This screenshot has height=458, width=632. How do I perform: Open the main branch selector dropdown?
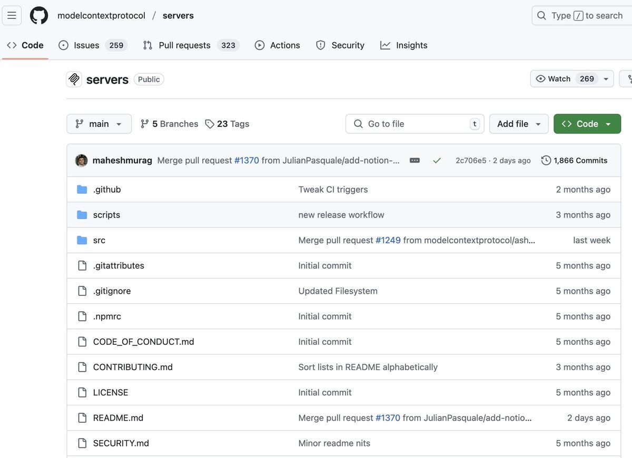tap(99, 124)
